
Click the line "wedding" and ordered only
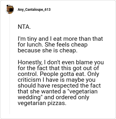pos(53,97)
